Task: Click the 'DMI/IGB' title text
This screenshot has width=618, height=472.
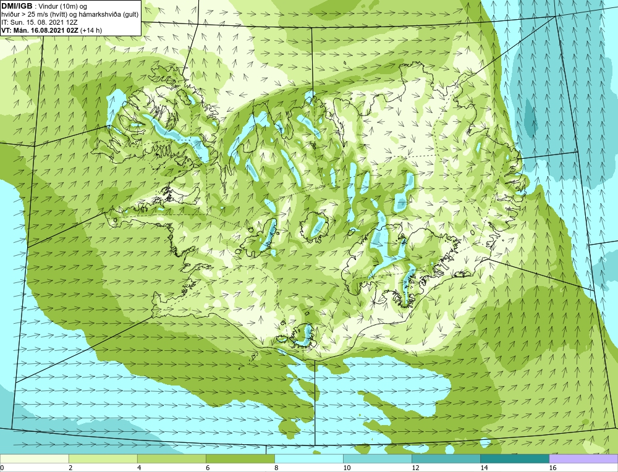Action: coord(17,6)
